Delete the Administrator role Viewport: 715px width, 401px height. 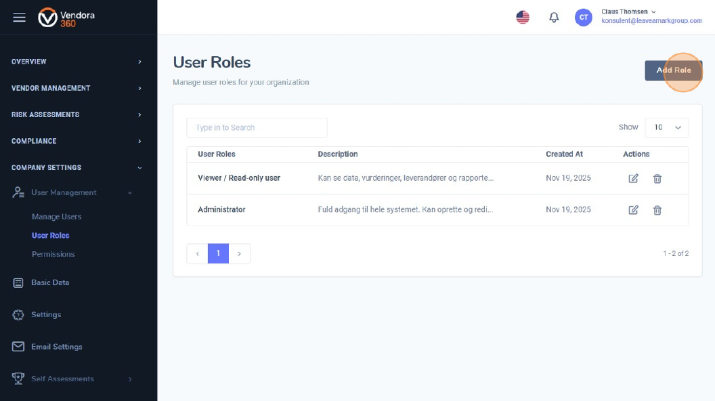(657, 210)
